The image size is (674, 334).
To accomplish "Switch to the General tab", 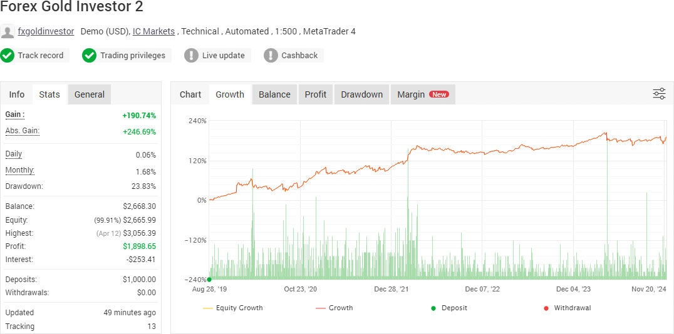I will coord(90,94).
